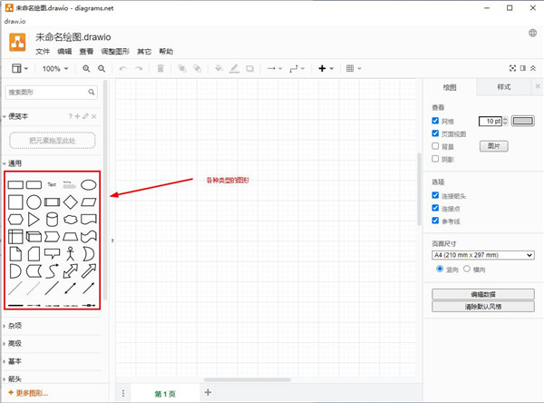The height and width of the screenshot is (403, 544).
Task: Click the zoom out magnifier icon
Action: pyautogui.click(x=102, y=68)
